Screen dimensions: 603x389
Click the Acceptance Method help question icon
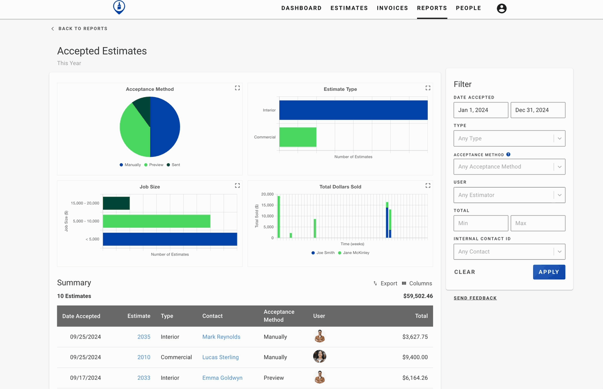coord(508,154)
